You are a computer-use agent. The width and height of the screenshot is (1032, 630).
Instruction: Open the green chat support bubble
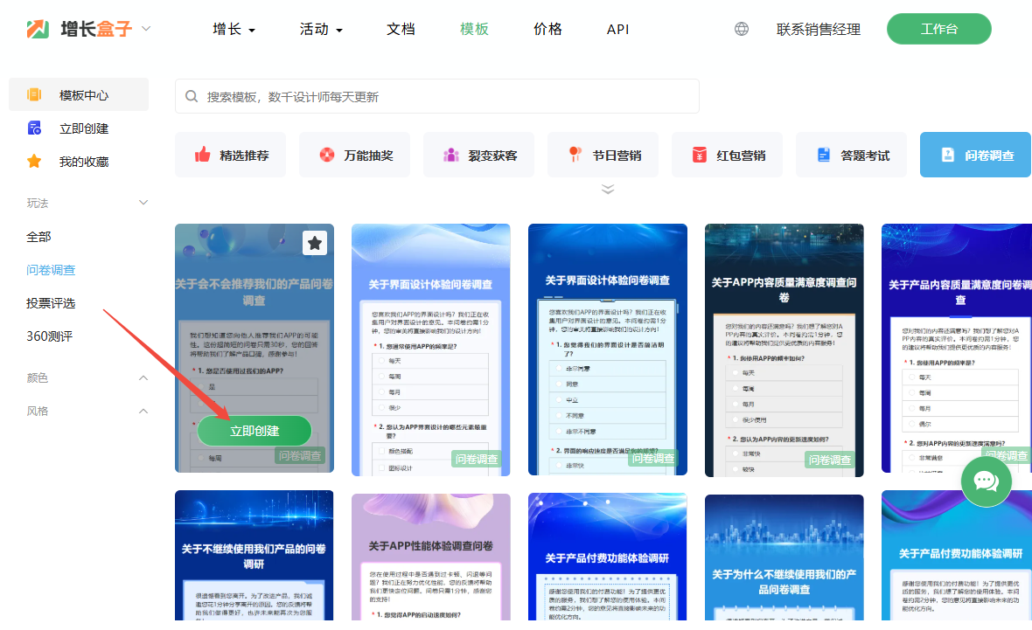(x=986, y=481)
